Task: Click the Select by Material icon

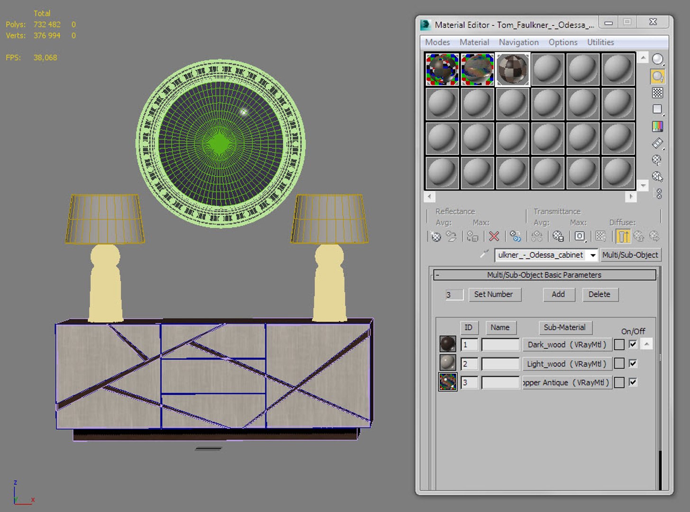Action: click(657, 177)
